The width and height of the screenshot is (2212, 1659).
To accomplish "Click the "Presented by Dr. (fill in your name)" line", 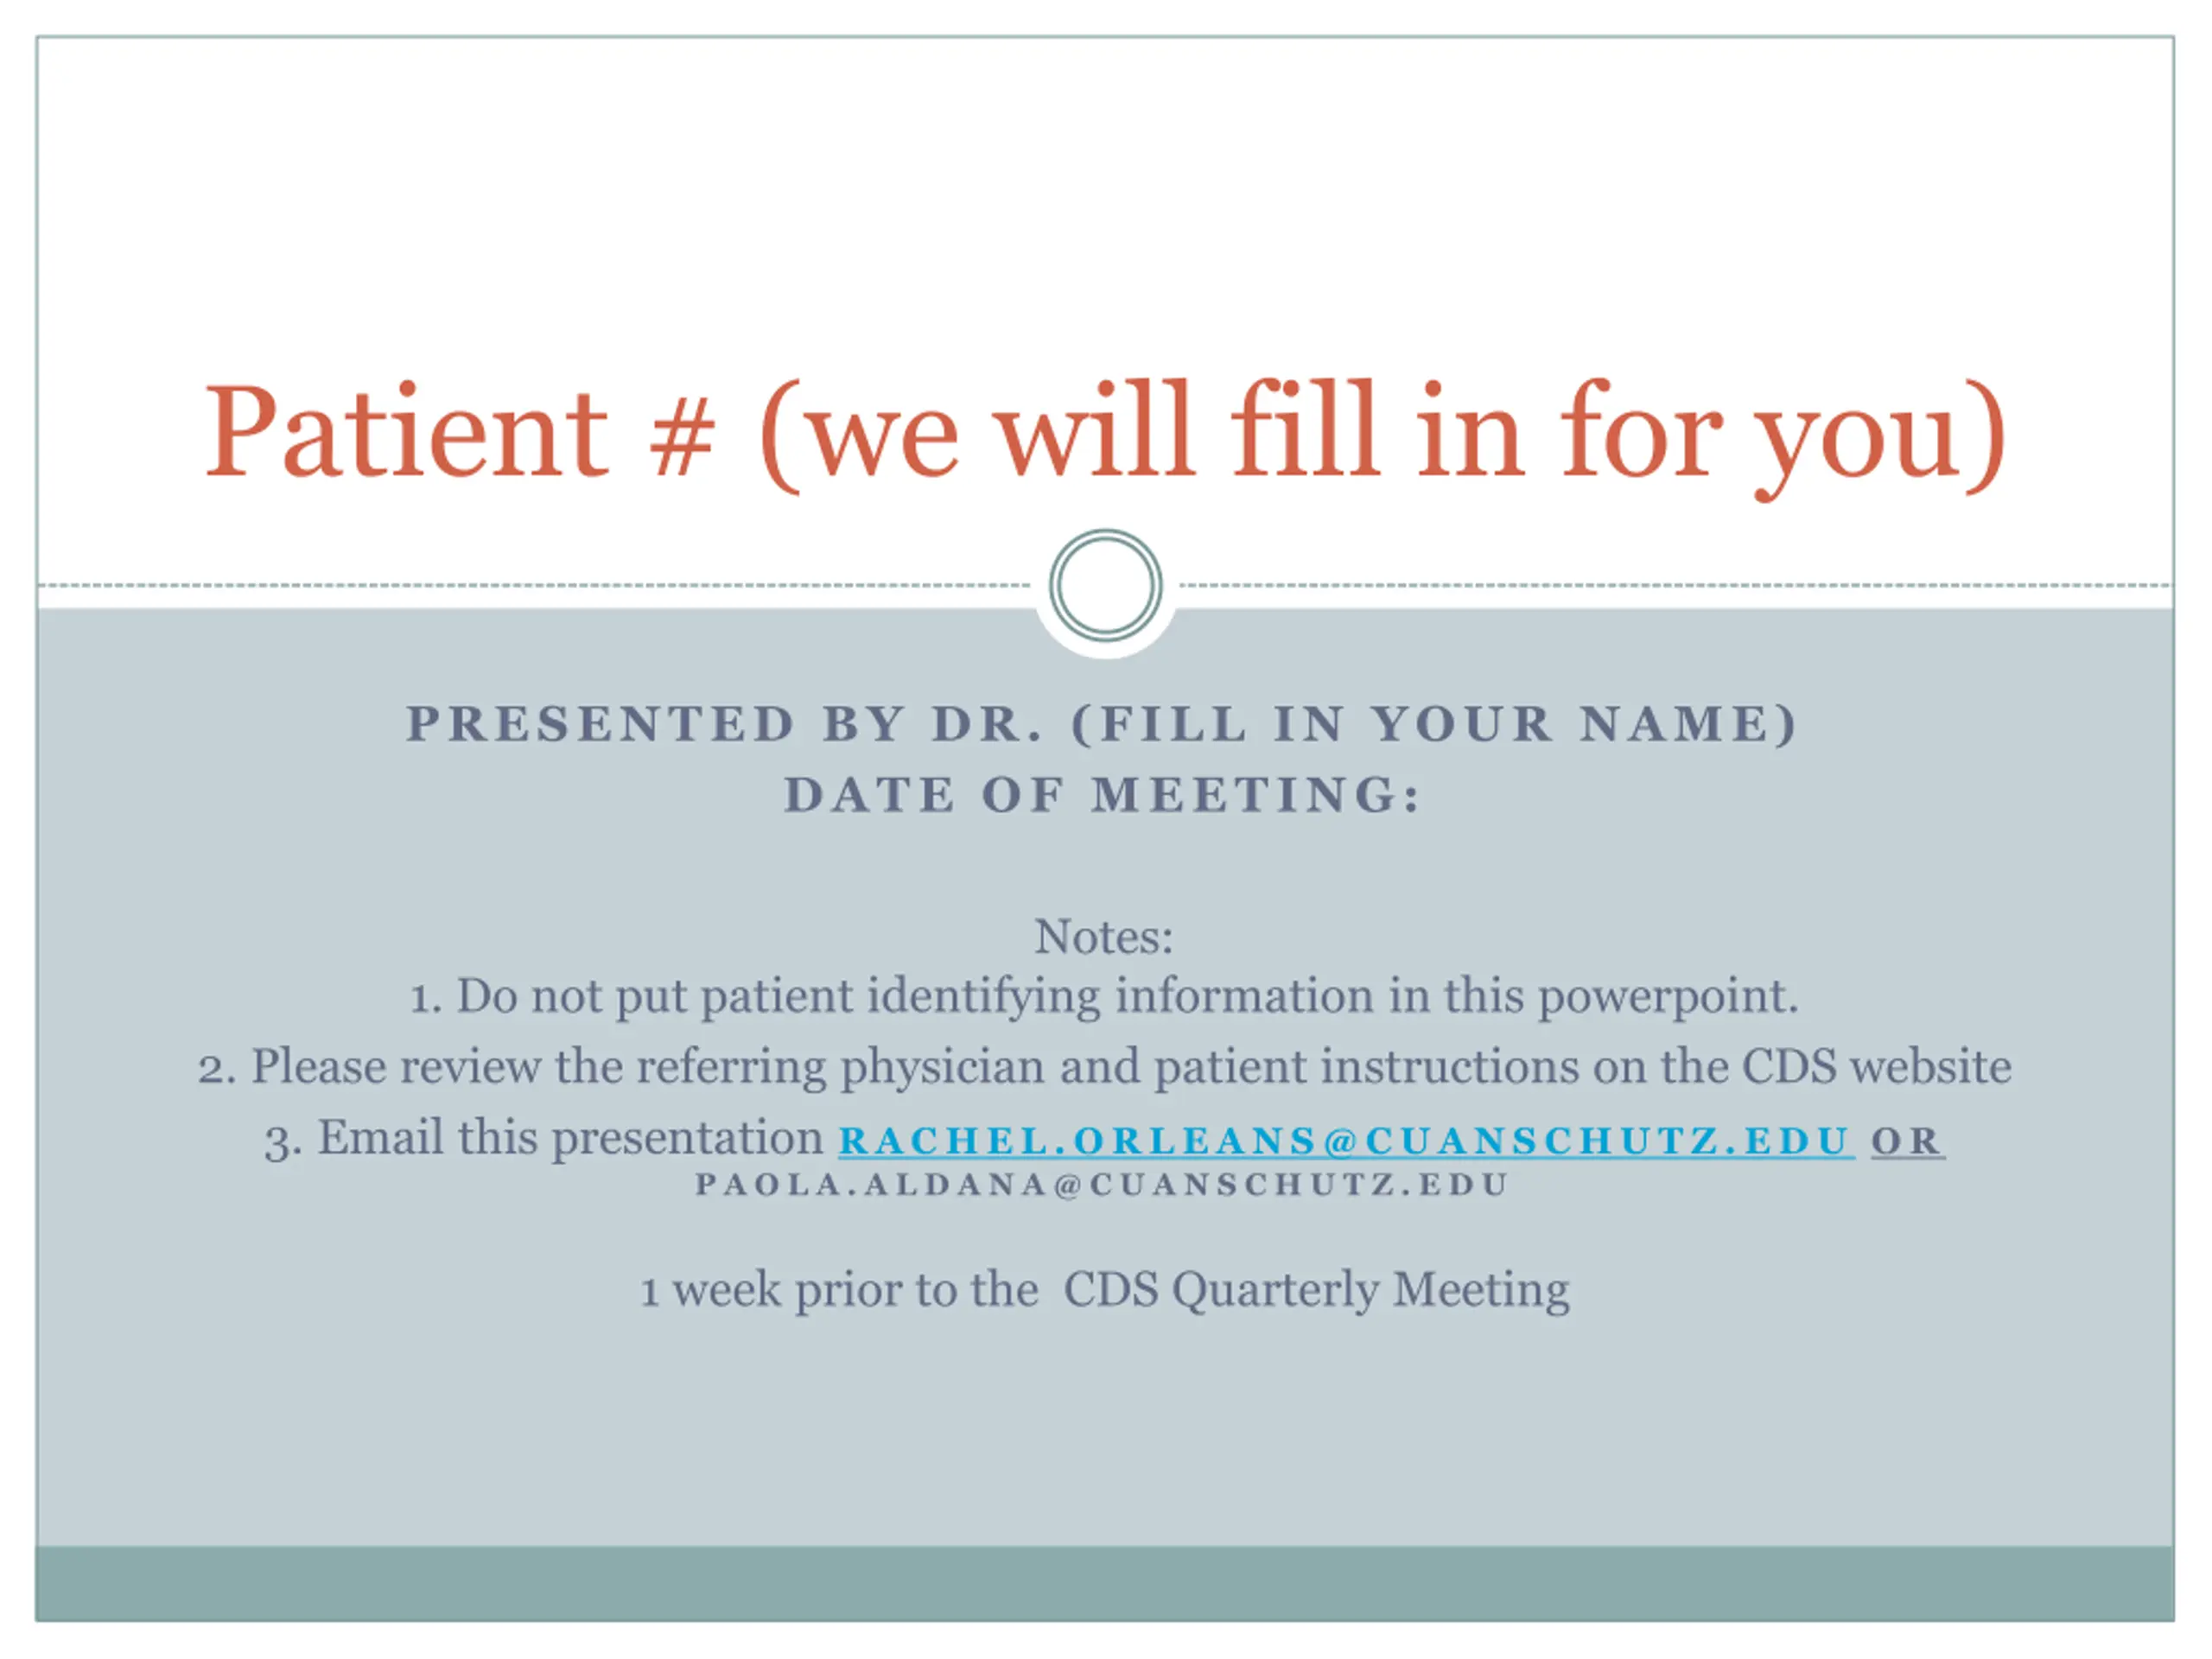I will point(1102,724).
